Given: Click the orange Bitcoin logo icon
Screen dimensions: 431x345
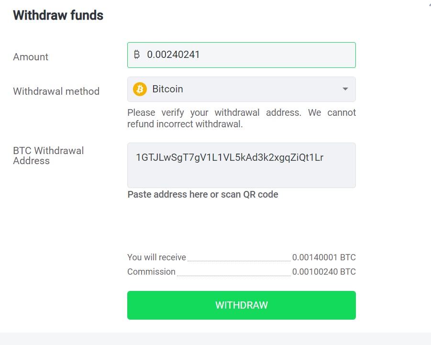Looking at the screenshot, I should [x=140, y=89].
